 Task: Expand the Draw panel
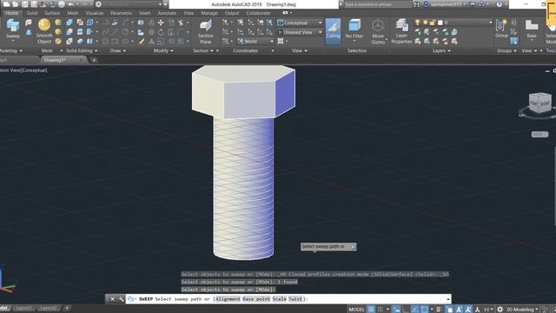click(118, 50)
